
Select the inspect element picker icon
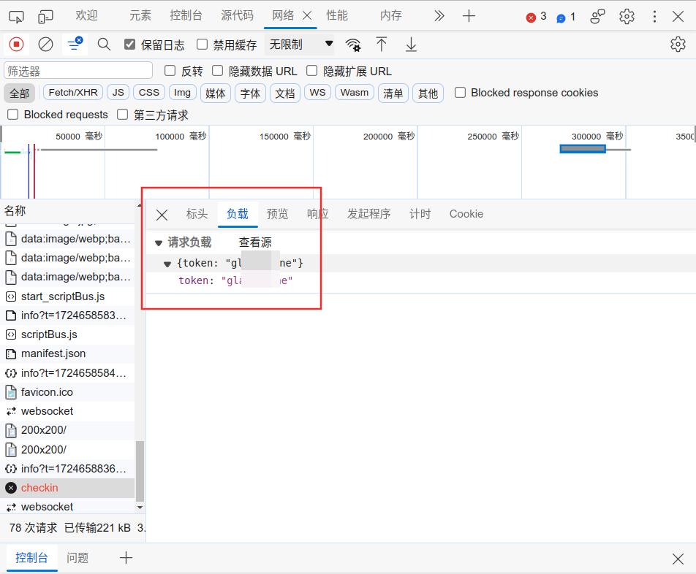click(x=16, y=16)
